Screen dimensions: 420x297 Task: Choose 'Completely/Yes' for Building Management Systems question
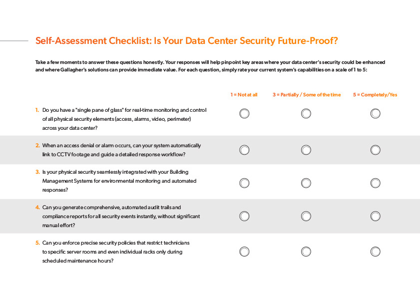click(376, 183)
